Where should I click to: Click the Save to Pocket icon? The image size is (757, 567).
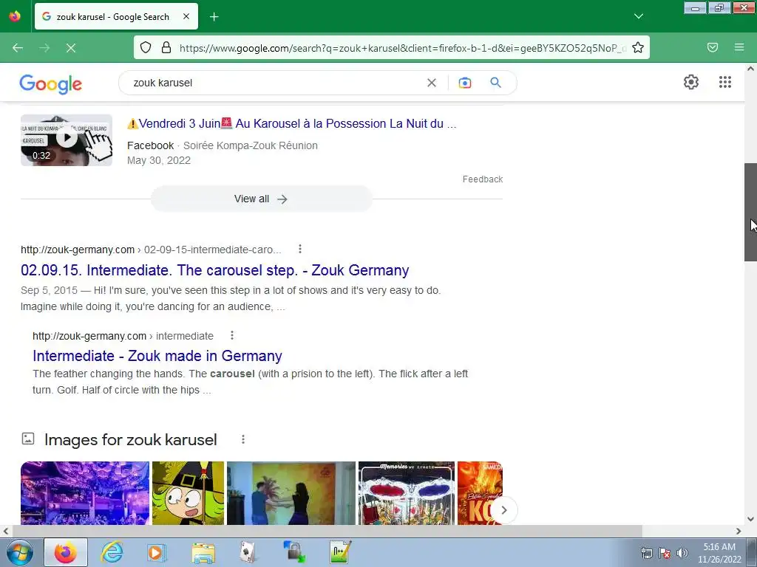713,47
